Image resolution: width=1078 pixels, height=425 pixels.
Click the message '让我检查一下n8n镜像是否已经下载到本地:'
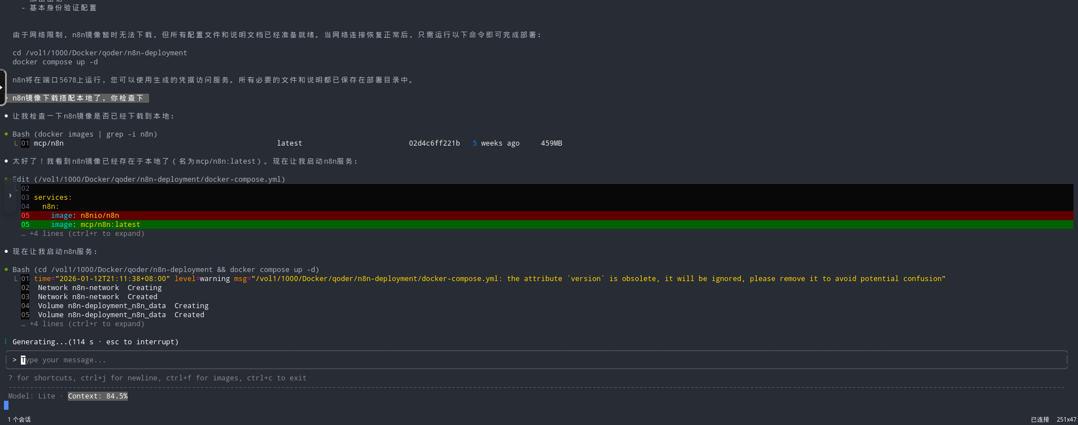point(93,116)
